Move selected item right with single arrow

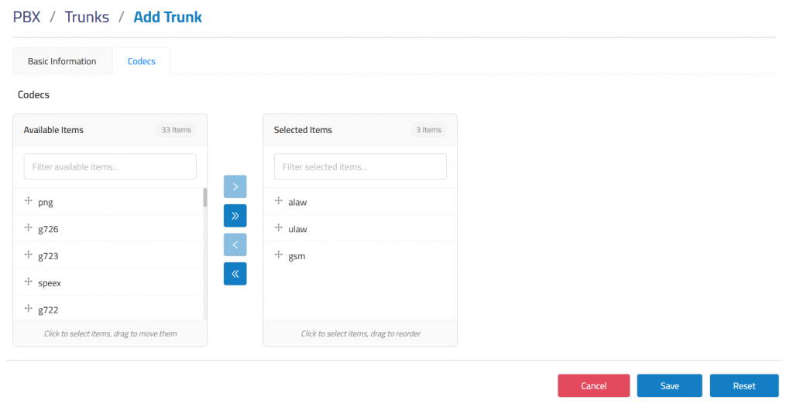pos(235,186)
